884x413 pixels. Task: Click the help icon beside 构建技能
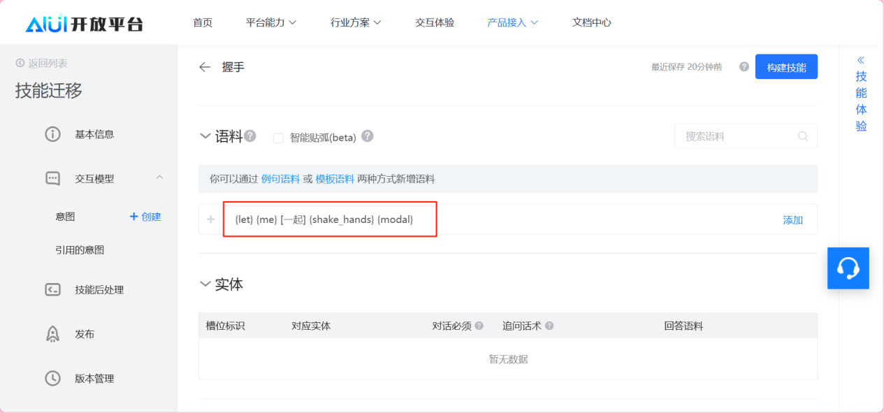point(744,67)
